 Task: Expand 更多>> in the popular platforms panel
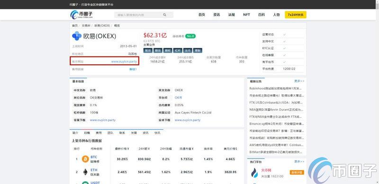click(299, 161)
